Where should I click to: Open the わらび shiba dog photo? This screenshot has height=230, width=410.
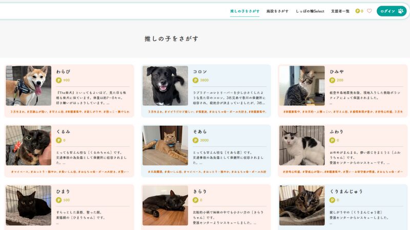point(29,85)
